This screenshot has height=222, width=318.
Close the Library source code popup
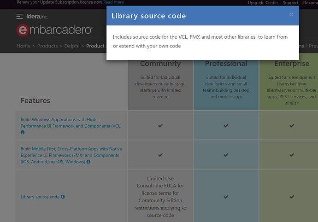coord(291,14)
